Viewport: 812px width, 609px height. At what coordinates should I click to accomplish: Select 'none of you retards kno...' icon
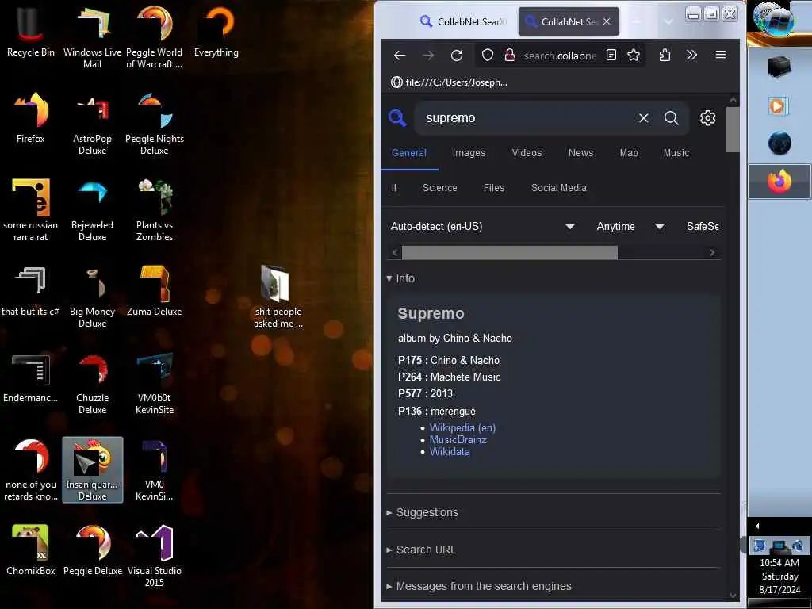31,470
